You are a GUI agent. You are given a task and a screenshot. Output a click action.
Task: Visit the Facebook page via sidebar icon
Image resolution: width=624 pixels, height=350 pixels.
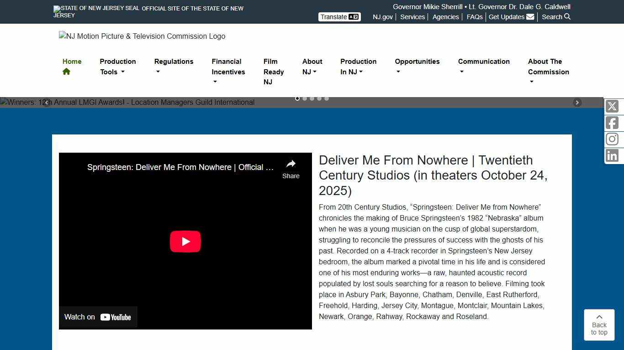point(612,123)
